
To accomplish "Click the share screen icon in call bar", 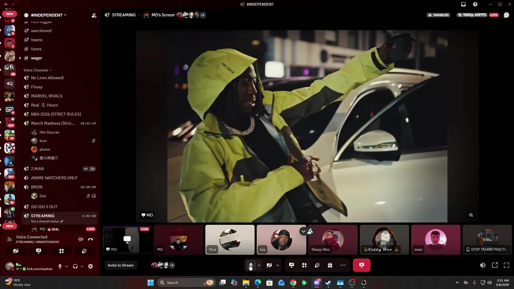I will point(292,265).
